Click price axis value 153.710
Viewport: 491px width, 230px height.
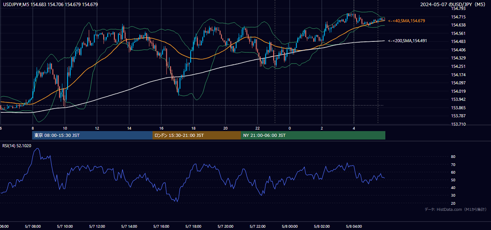pyautogui.click(x=458, y=124)
